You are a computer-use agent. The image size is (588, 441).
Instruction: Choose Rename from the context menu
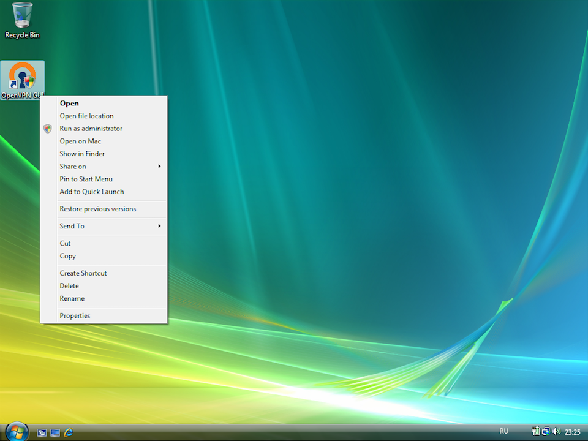coord(104,298)
